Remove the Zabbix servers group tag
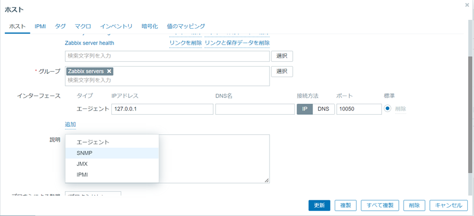This screenshot has height=216, width=474. click(x=109, y=71)
